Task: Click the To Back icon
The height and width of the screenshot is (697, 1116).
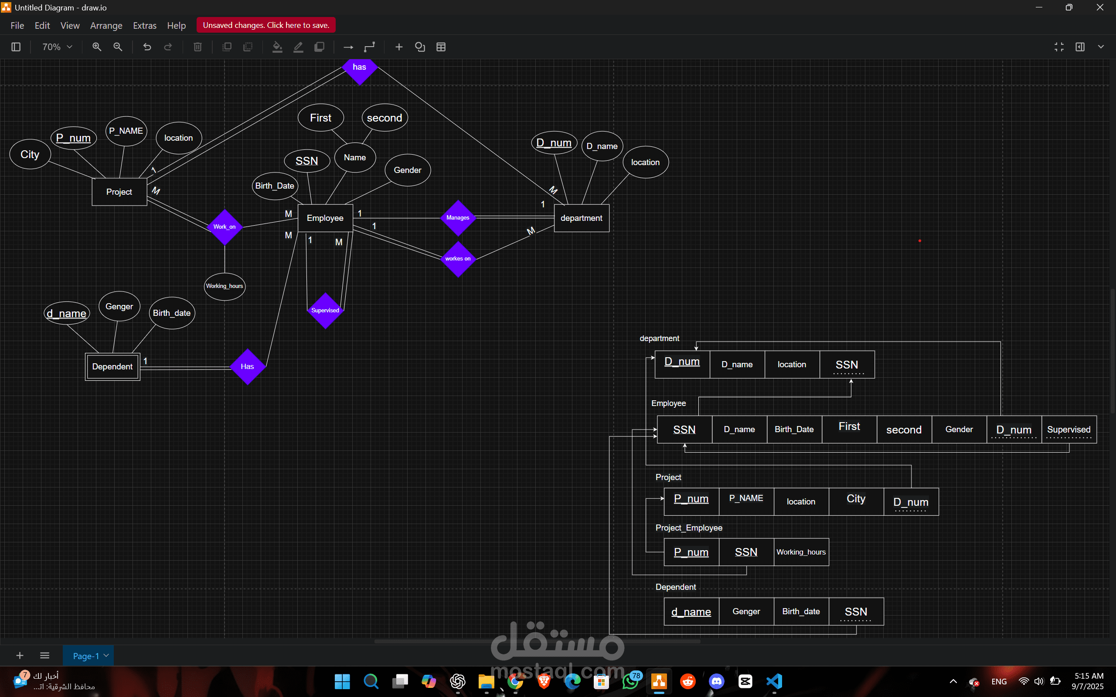Action: (x=248, y=47)
